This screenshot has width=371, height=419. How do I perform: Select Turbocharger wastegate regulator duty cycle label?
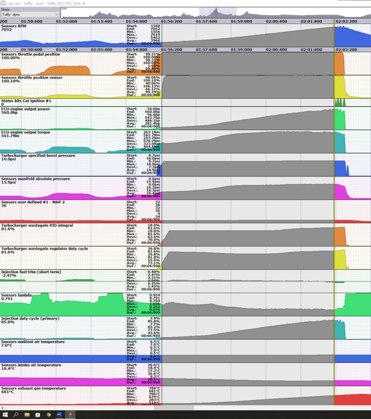coord(44,248)
